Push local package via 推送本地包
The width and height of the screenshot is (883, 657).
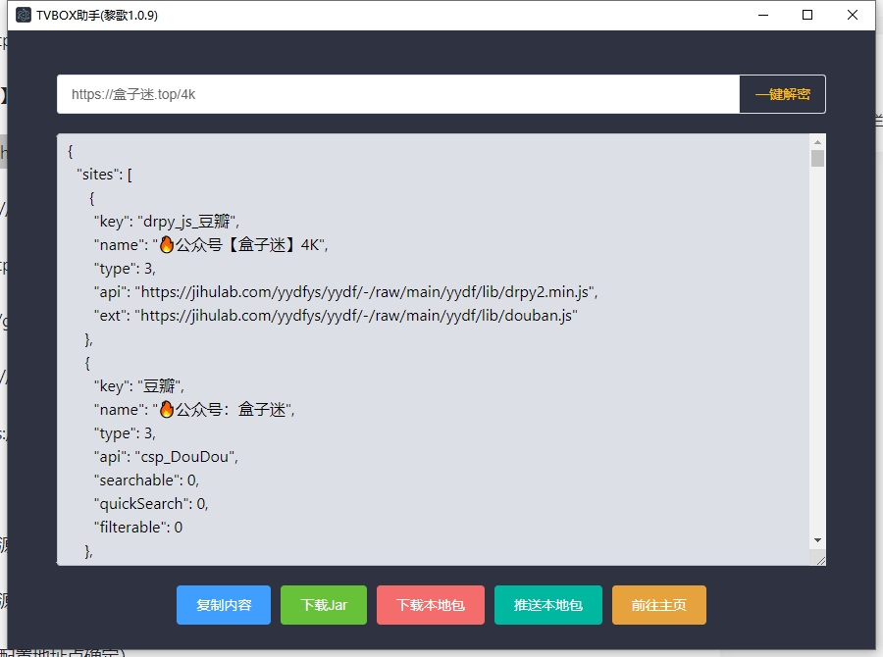547,605
